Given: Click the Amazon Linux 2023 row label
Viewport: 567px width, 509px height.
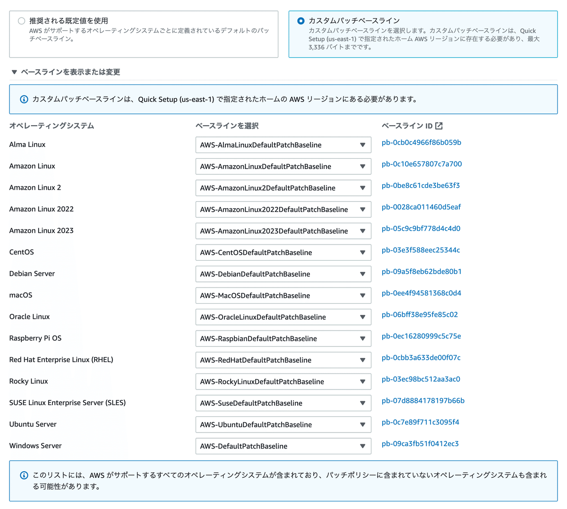Looking at the screenshot, I should tap(42, 230).
